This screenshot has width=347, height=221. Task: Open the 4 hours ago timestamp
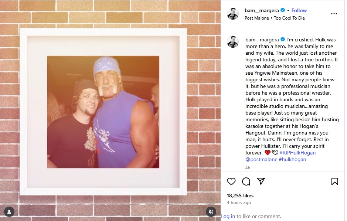(239, 203)
